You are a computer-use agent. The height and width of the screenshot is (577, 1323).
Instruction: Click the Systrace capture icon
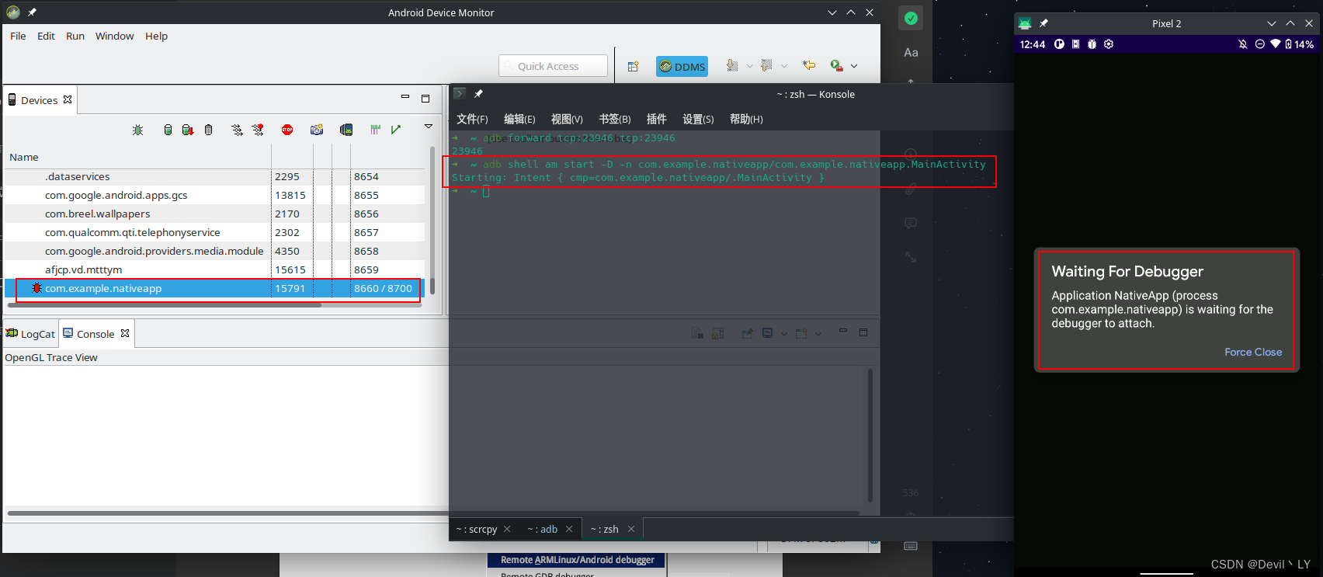[376, 130]
